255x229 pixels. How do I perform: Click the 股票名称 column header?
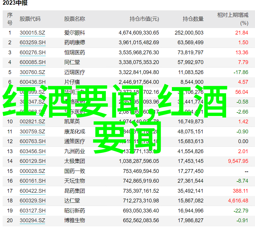(x=75, y=19)
